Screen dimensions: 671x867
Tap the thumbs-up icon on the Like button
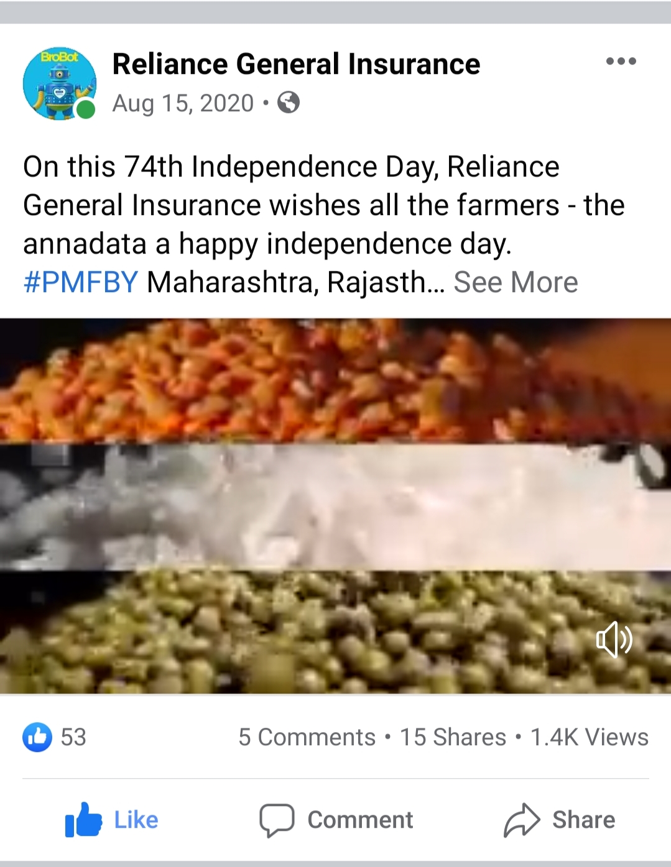click(x=83, y=819)
